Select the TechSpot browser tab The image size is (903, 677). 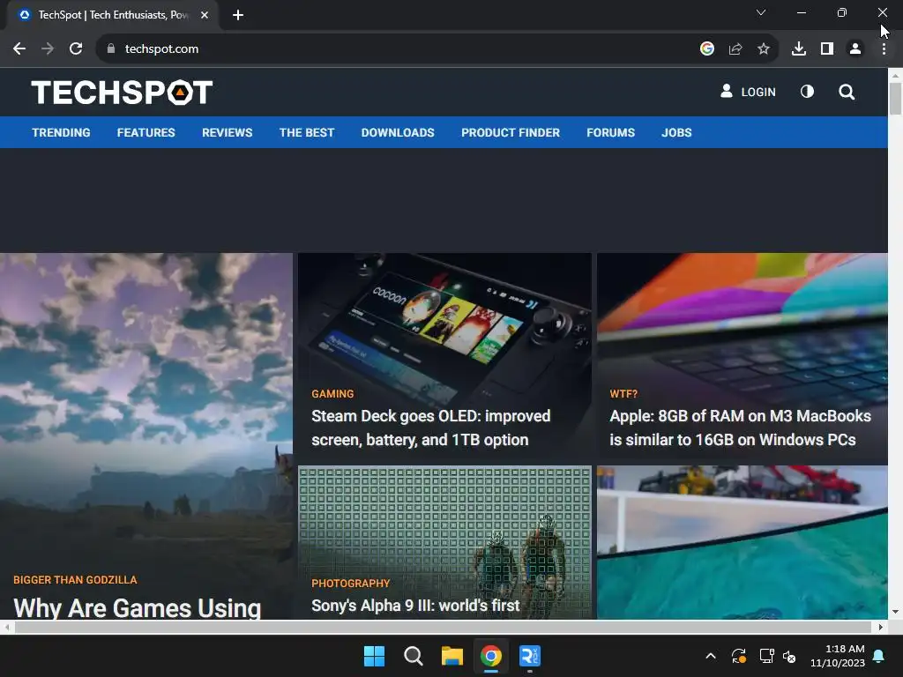click(112, 15)
